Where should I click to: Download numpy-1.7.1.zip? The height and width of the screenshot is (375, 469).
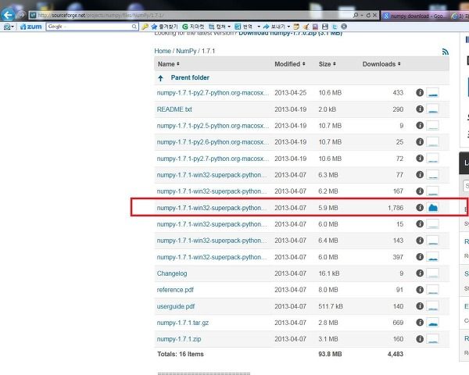tap(179, 339)
